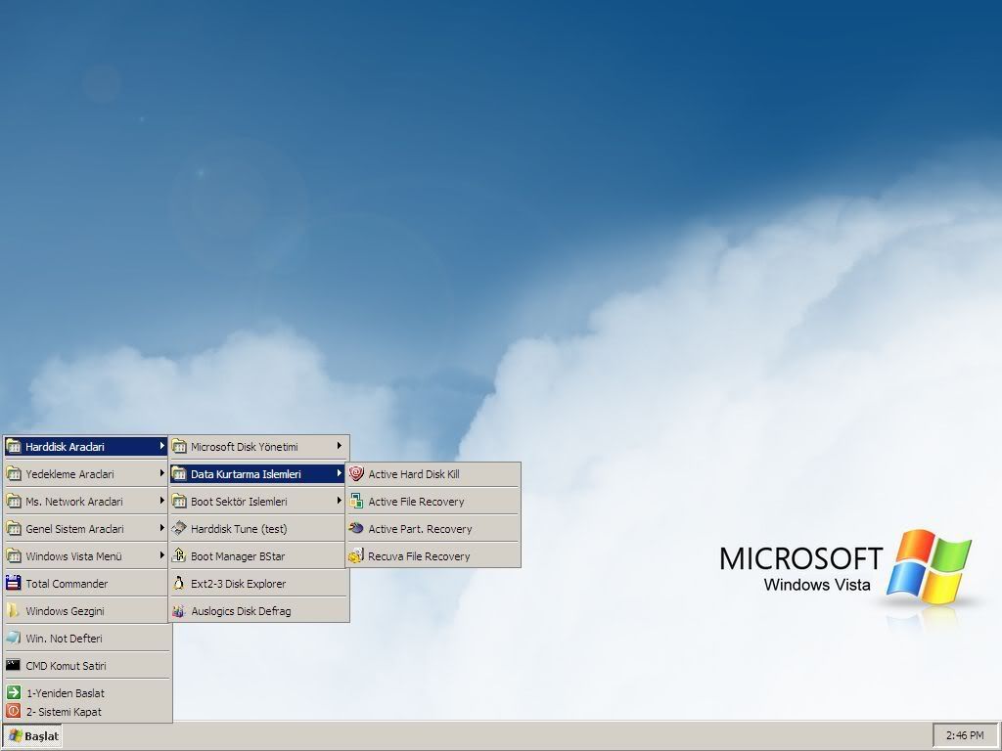Click the Harddisk Araclari folder icon
This screenshot has height=751, width=1002.
14,446
